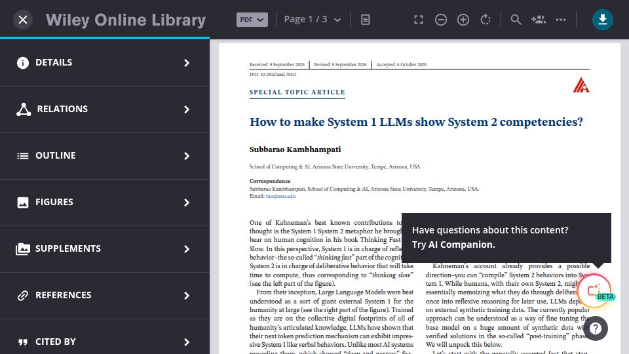This screenshot has width=629, height=354.
Task: Zoom out with the minus icon
Action: [x=441, y=20]
